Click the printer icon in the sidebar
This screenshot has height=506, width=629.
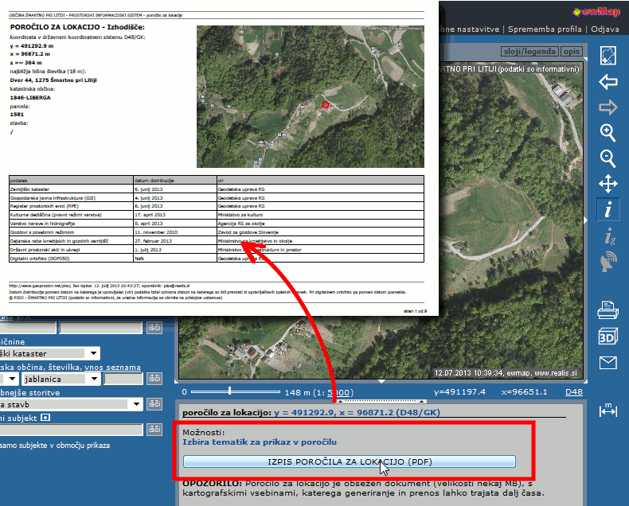tap(608, 309)
